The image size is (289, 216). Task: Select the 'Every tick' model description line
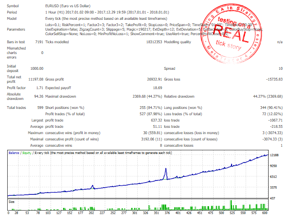[x=106, y=18]
